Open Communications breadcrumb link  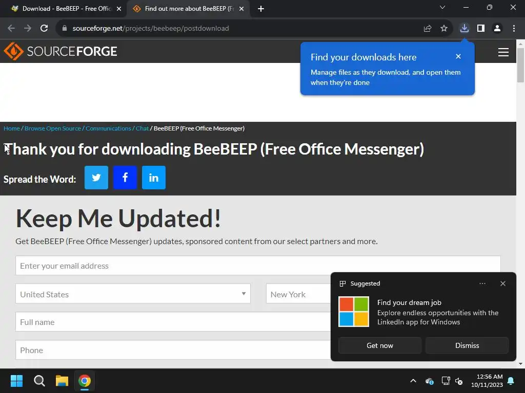tap(108, 128)
